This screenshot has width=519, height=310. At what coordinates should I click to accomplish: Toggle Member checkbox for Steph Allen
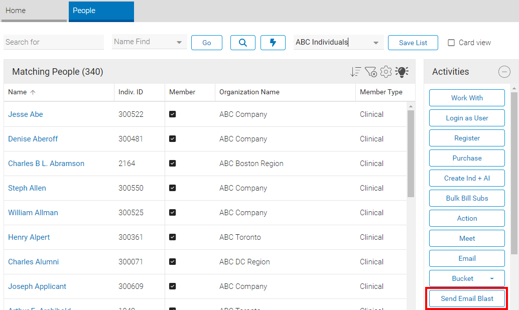pos(173,188)
